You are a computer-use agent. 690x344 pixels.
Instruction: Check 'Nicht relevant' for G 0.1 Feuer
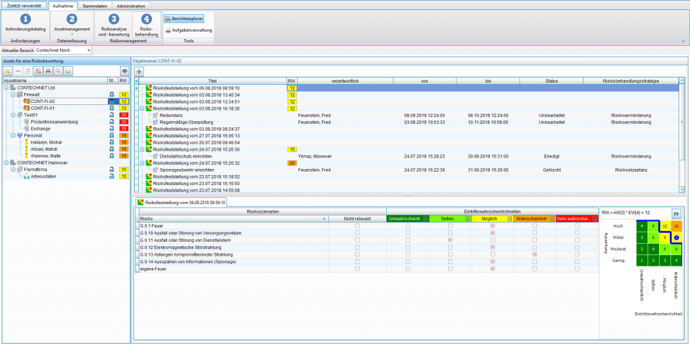pyautogui.click(x=357, y=226)
